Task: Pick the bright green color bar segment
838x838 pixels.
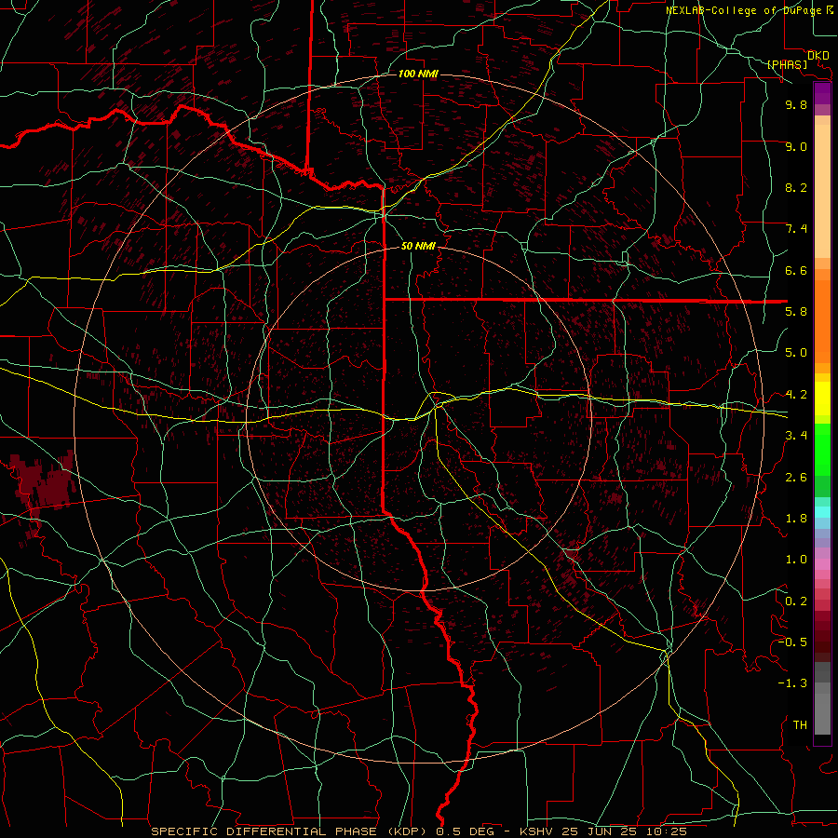Action: pyautogui.click(x=822, y=450)
